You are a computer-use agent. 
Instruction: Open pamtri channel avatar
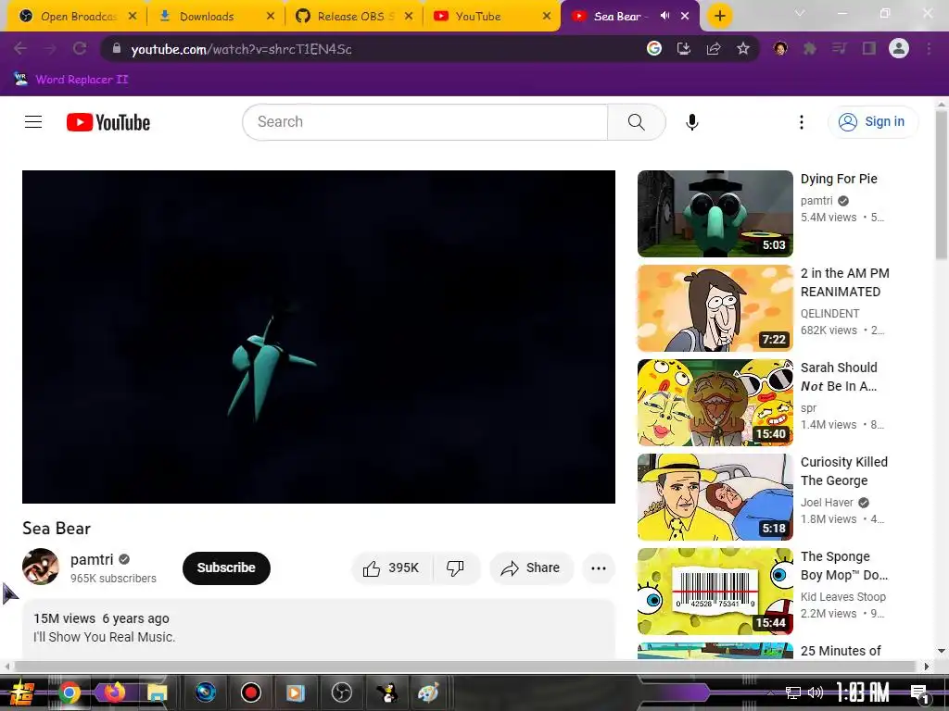41,567
